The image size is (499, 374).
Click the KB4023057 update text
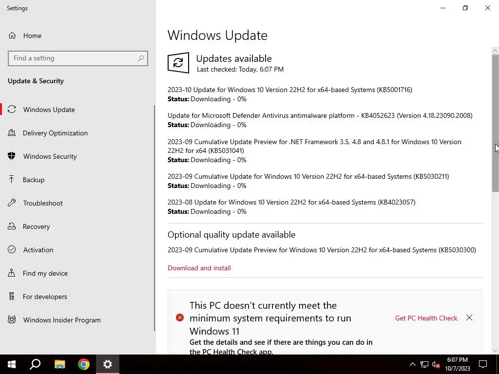click(x=291, y=202)
